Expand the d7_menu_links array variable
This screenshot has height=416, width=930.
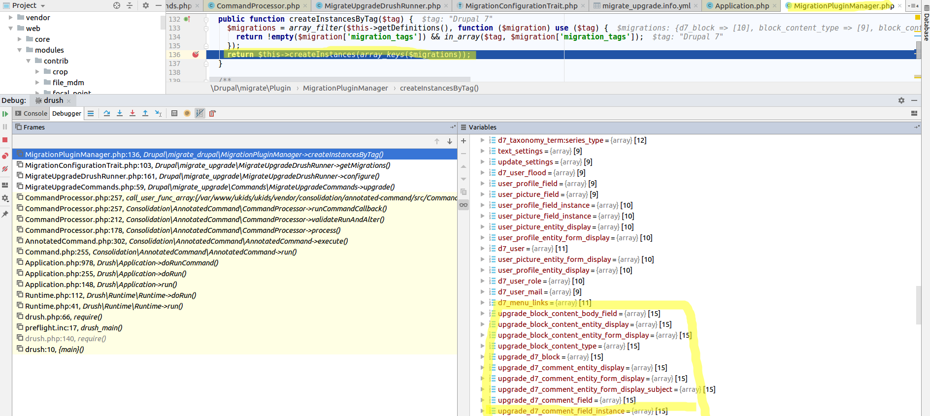click(x=482, y=303)
